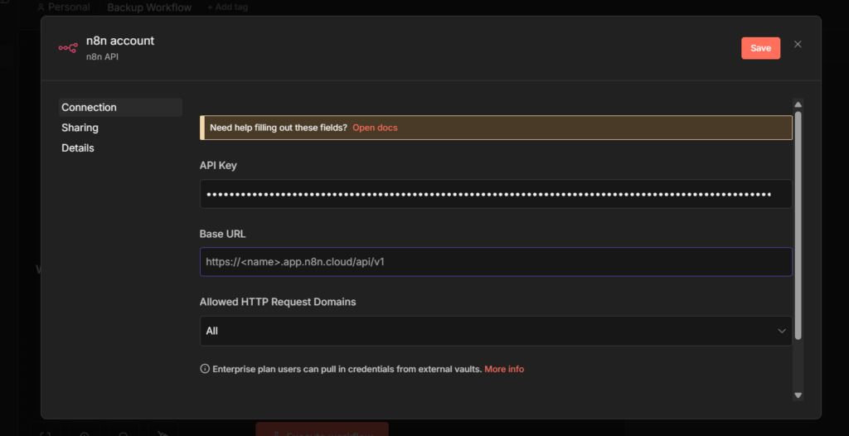The height and width of the screenshot is (436, 849).
Task: Open docs link in help banner
Action: click(375, 128)
